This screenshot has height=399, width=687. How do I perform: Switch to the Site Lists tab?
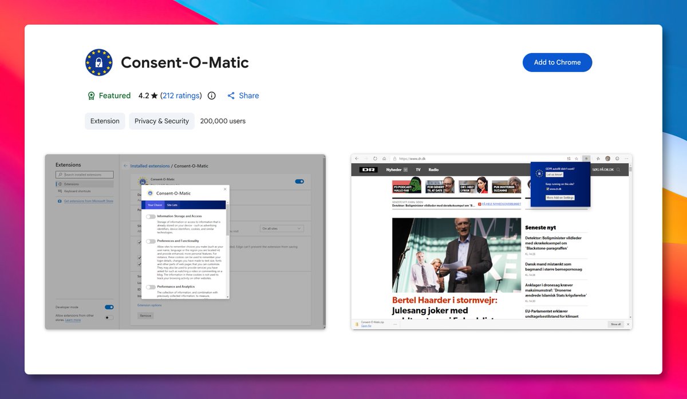[172, 204]
